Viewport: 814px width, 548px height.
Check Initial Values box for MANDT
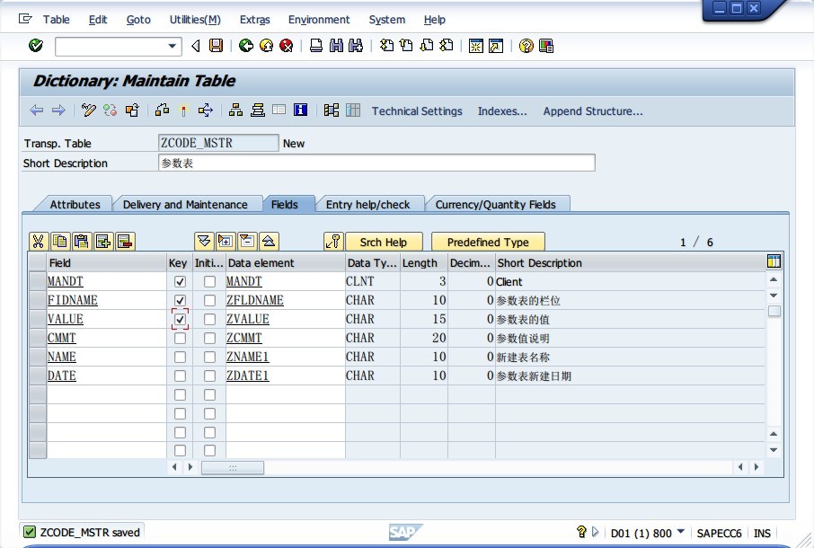209,281
